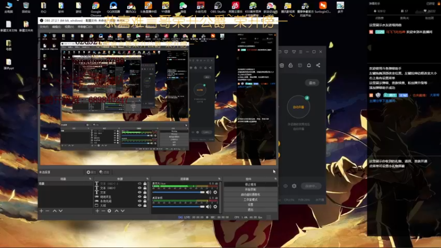The image size is (441, 248).
Task: Click 开始录制 button in Controls
Action: pos(250,190)
